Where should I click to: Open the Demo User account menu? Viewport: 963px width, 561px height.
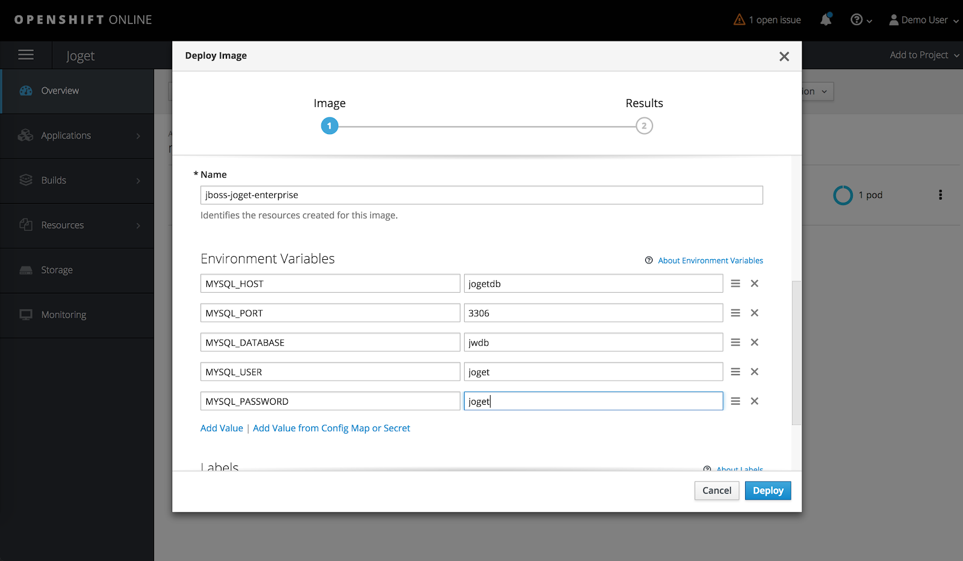(924, 20)
